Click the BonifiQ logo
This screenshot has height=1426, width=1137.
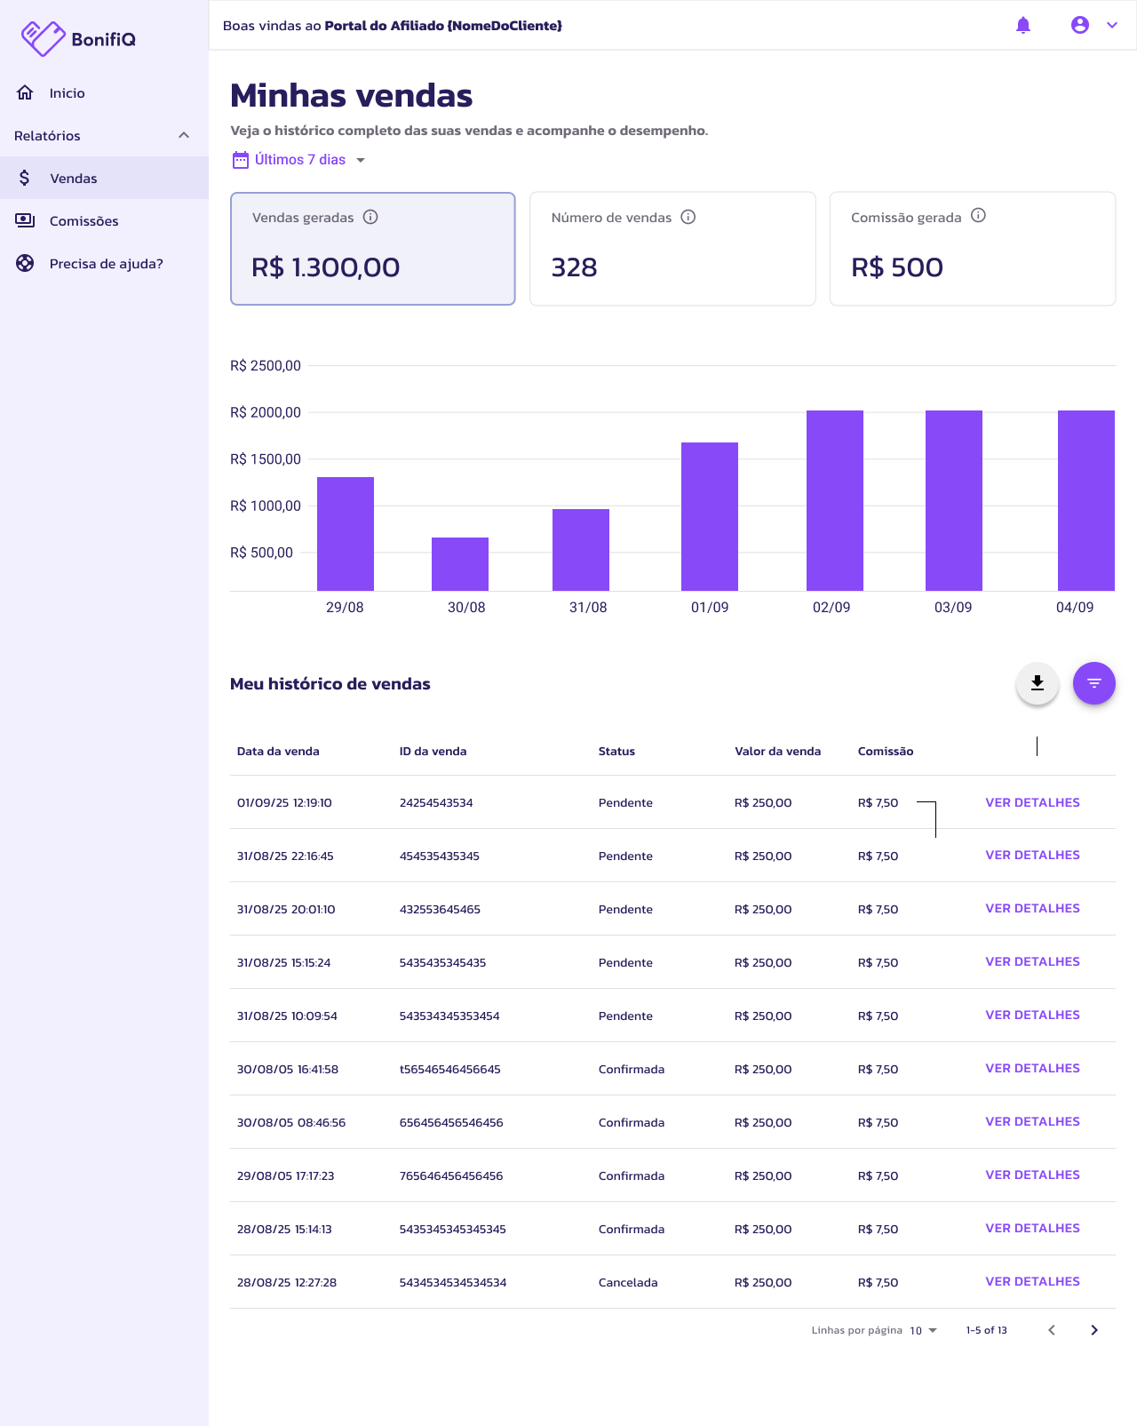click(x=78, y=39)
